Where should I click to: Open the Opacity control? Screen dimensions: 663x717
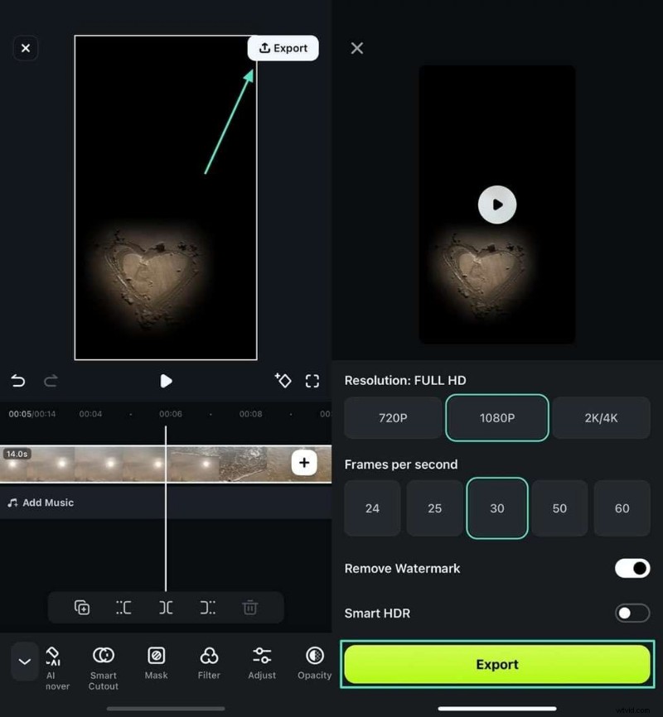click(x=314, y=662)
